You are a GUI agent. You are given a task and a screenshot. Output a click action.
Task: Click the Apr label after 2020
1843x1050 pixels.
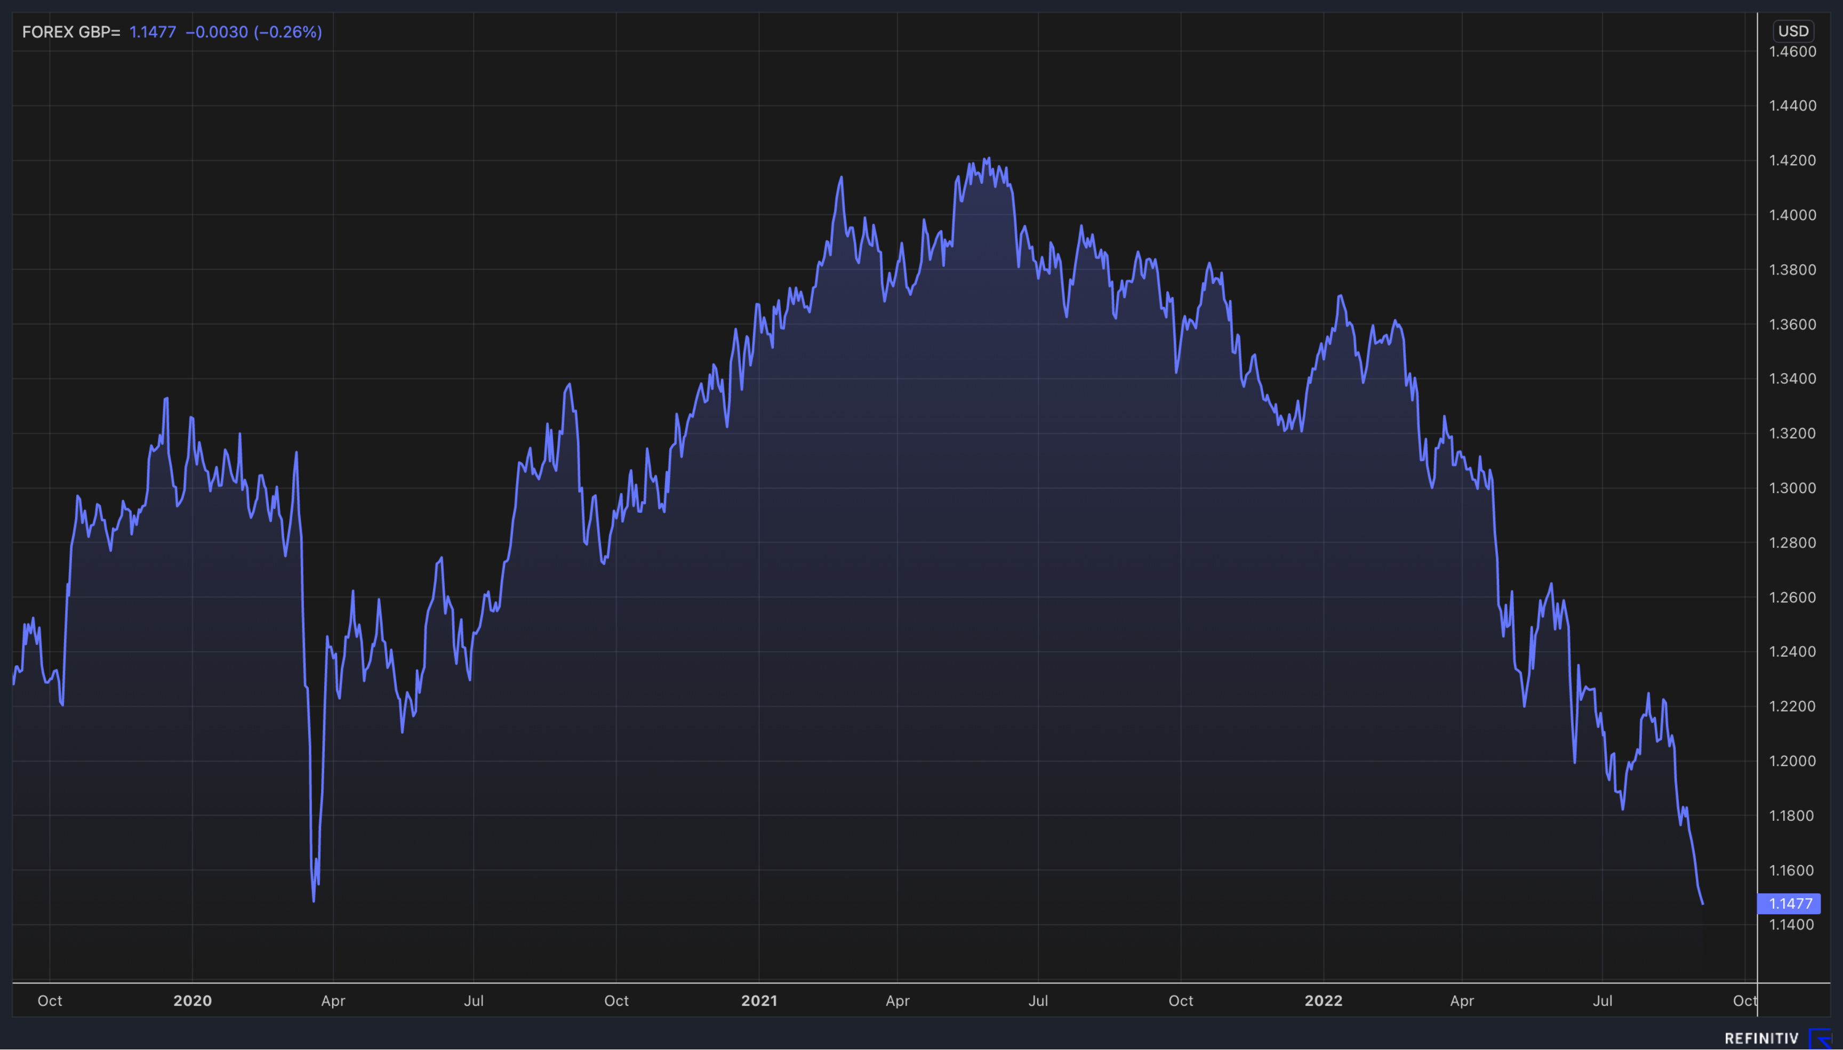pyautogui.click(x=333, y=1001)
